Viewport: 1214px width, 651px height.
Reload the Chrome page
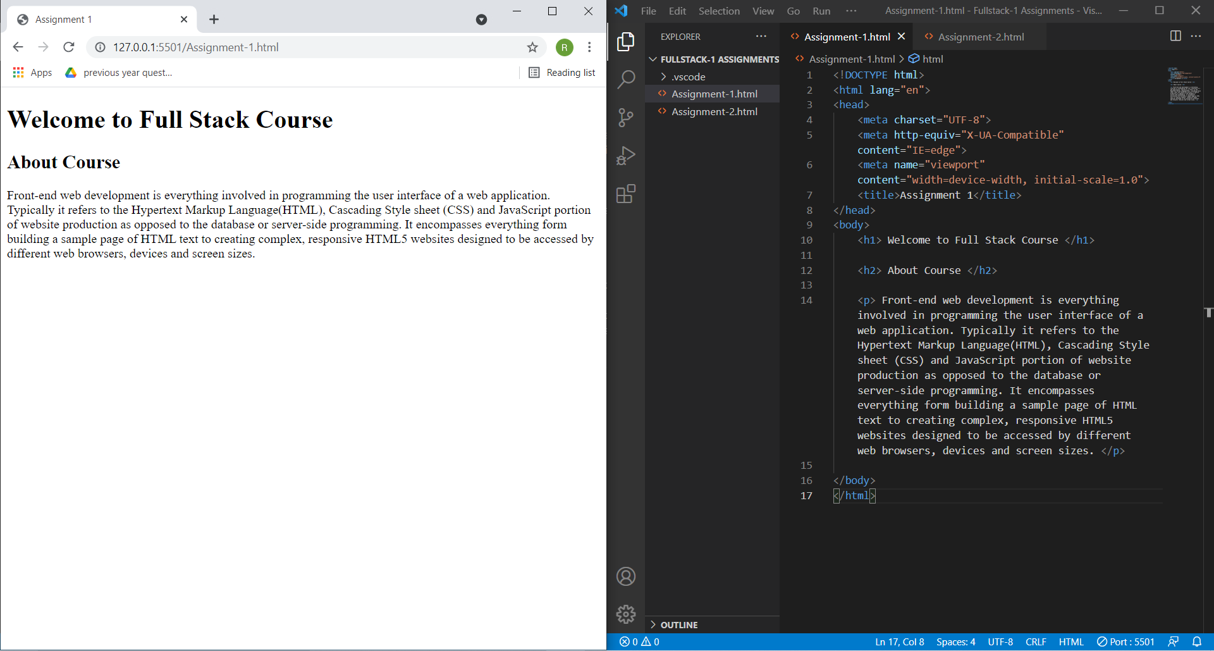point(69,47)
